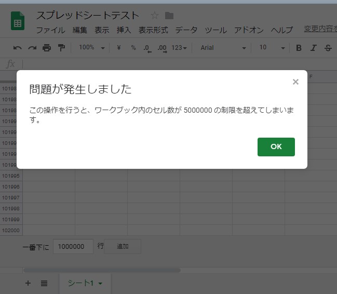Toggle bold formatting

coord(299,48)
